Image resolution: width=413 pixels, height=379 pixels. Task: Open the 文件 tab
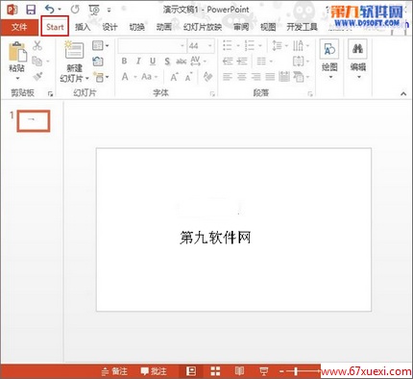[x=19, y=27]
